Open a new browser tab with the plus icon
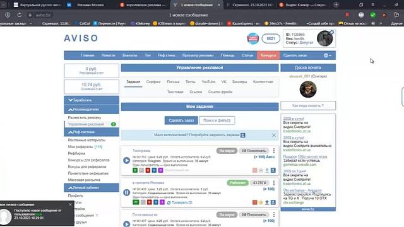 click(336, 4)
